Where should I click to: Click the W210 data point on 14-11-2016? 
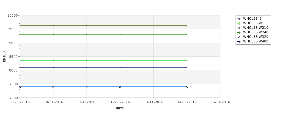coord(187,25)
